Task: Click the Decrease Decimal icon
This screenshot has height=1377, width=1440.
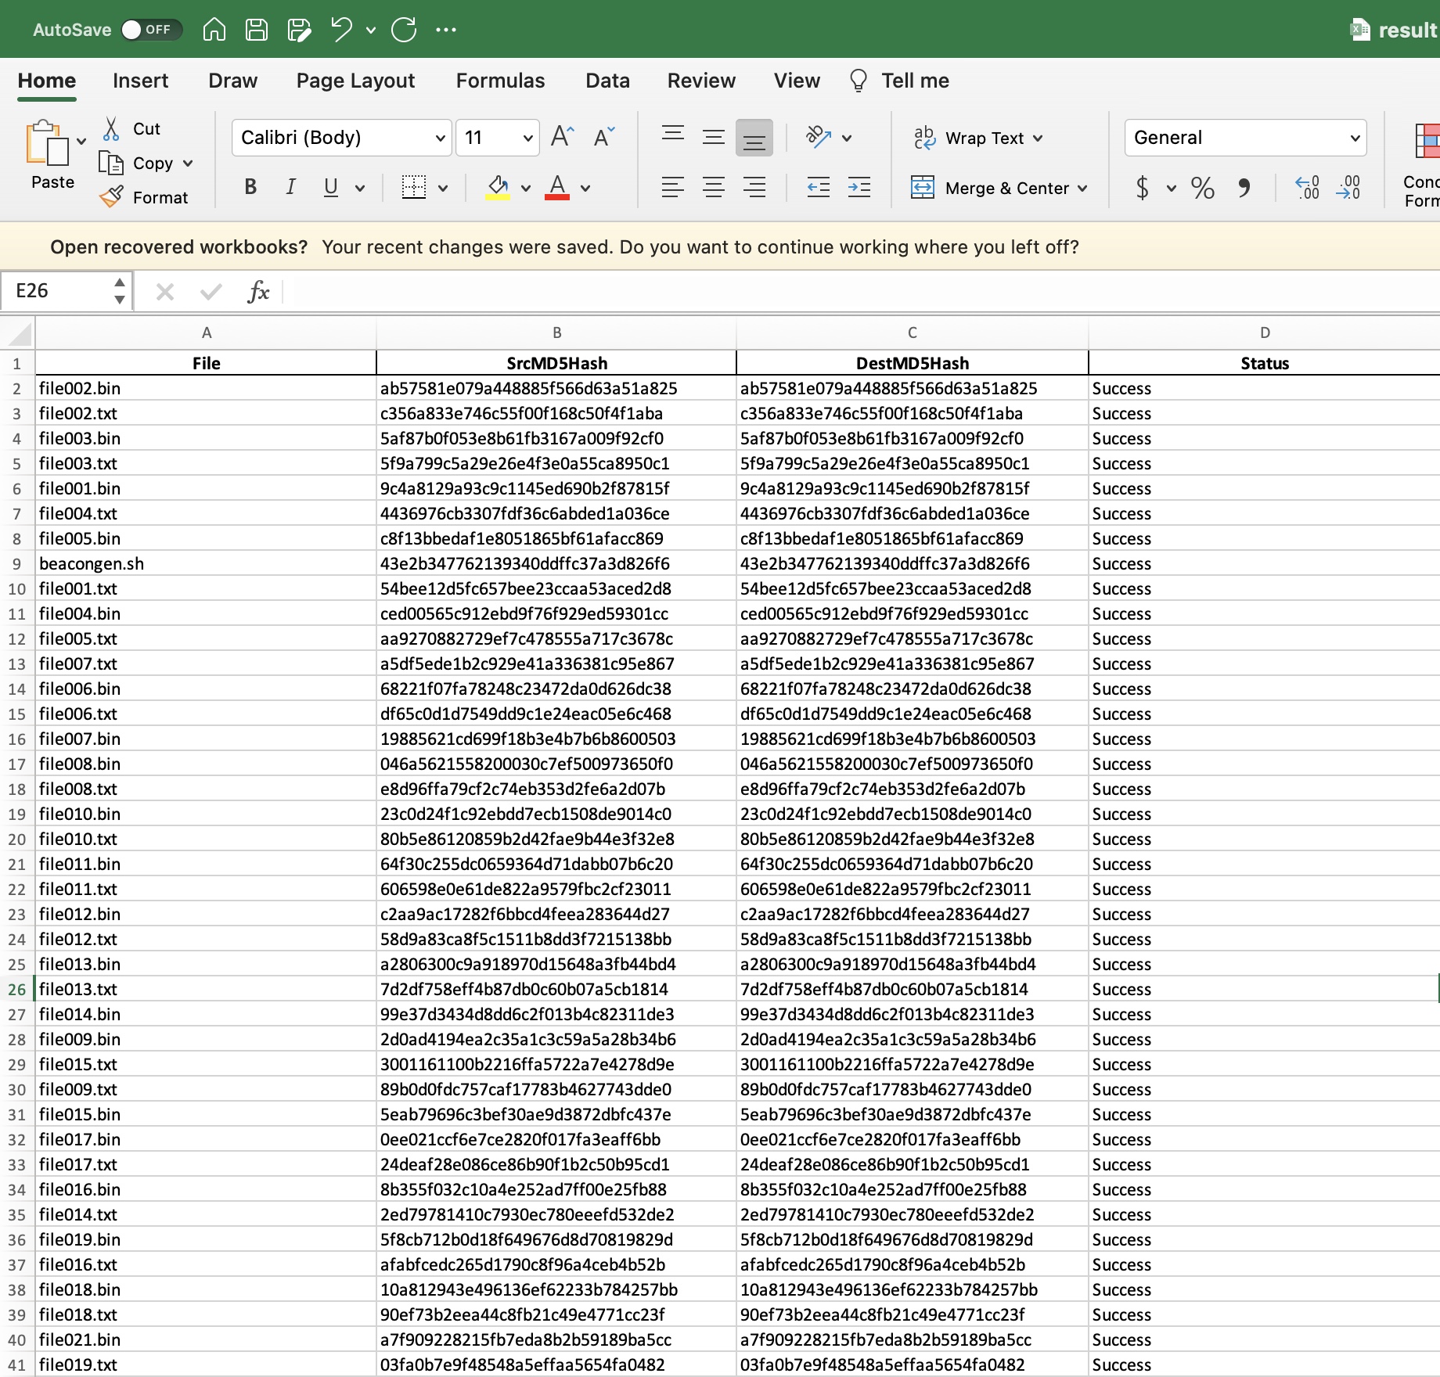Action: click(1348, 188)
